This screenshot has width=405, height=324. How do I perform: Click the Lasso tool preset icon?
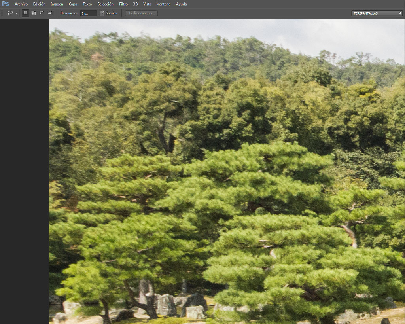[10, 13]
